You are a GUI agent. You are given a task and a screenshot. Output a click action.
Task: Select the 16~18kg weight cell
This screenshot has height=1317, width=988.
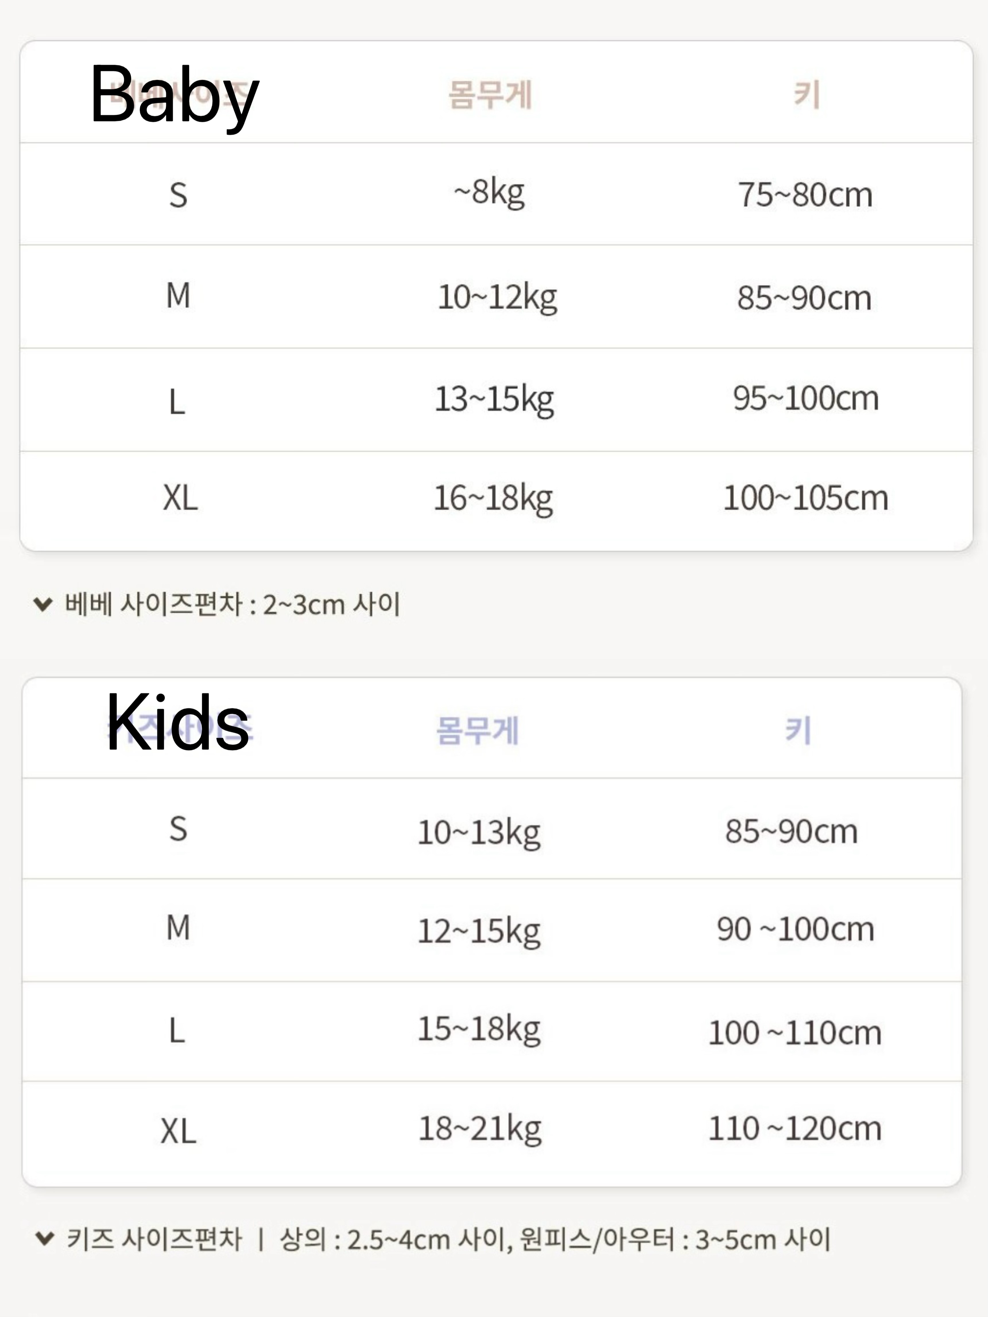pyautogui.click(x=493, y=498)
